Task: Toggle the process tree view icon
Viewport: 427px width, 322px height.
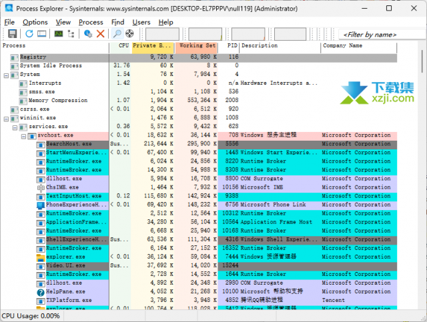Action: tap(71, 33)
